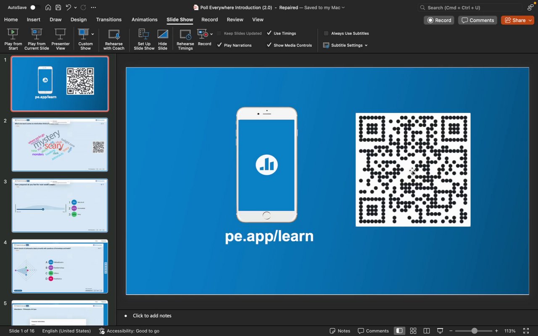Click English (United States) language indicator
This screenshot has width=538, height=336.
(66, 331)
